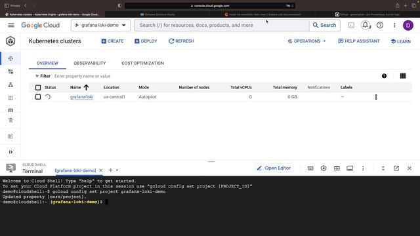Open the header more-options menu
420x236 pixels.
click(394, 25)
